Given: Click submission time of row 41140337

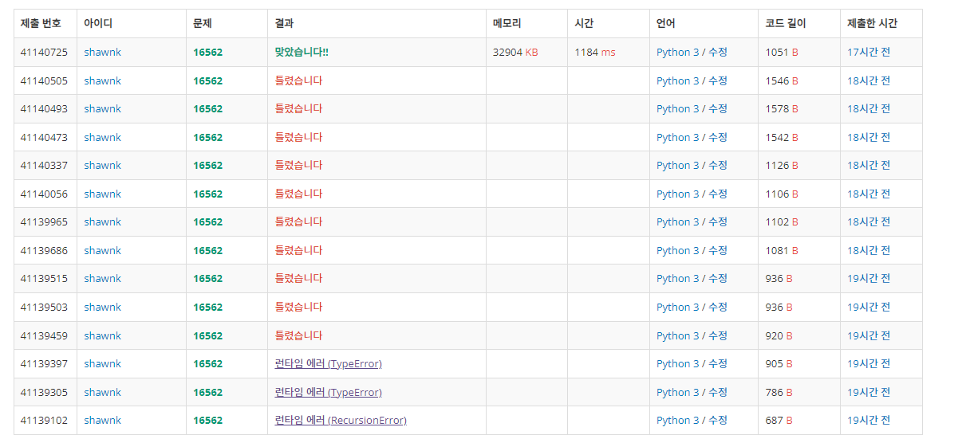Looking at the screenshot, I should (x=869, y=165).
